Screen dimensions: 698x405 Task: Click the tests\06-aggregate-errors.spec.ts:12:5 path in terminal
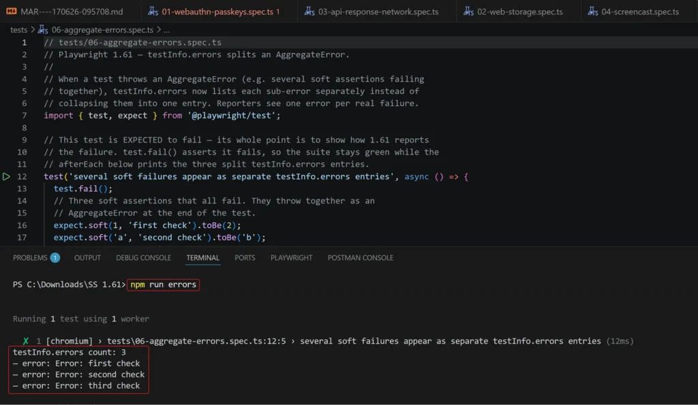pos(196,342)
